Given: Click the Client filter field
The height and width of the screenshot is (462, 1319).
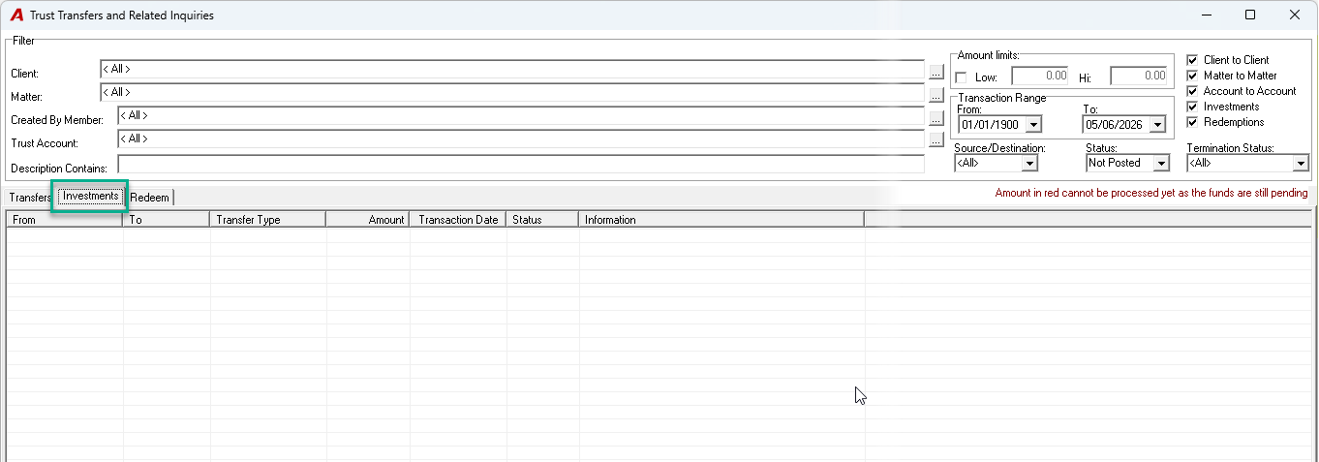Looking at the screenshot, I should pyautogui.click(x=512, y=70).
